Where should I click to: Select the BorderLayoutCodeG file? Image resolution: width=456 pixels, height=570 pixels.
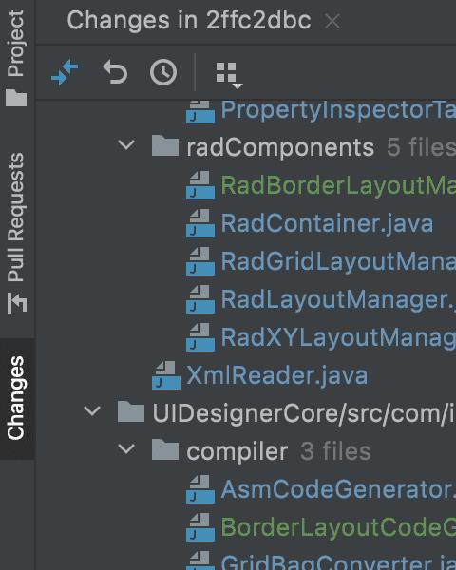point(338,527)
